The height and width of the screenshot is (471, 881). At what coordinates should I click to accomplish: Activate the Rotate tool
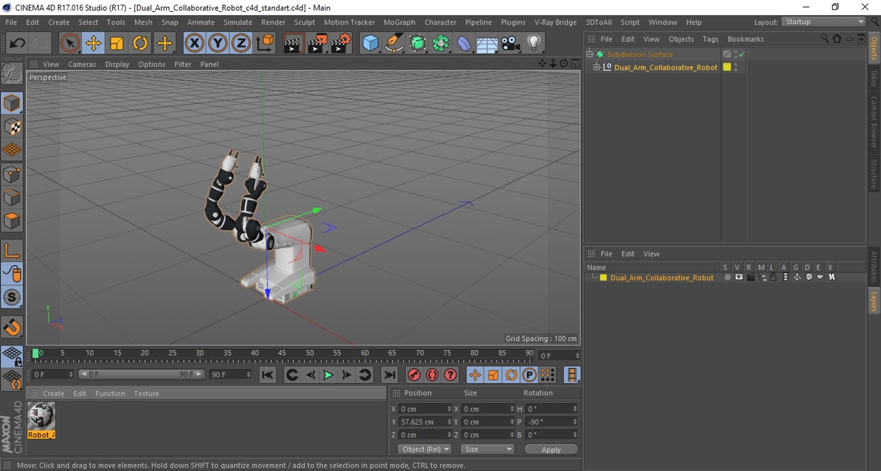click(x=140, y=43)
